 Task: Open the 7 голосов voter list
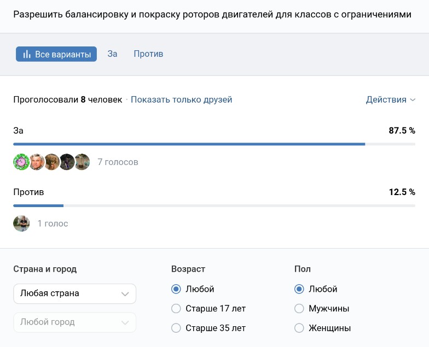pyautogui.click(x=118, y=162)
